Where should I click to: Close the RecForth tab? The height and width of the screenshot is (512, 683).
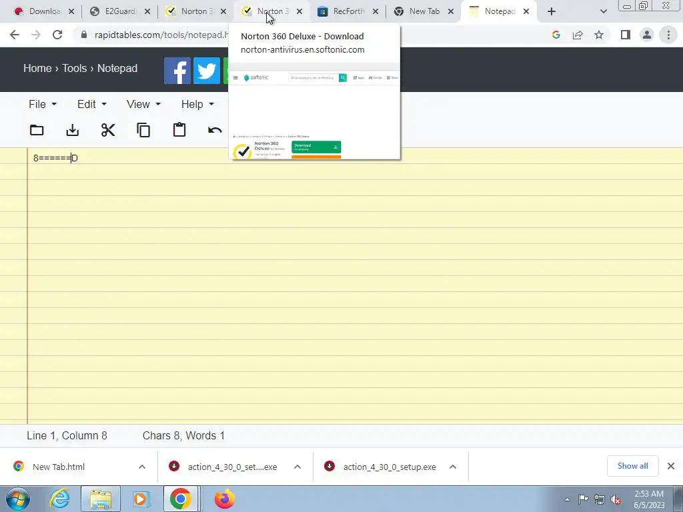375,11
